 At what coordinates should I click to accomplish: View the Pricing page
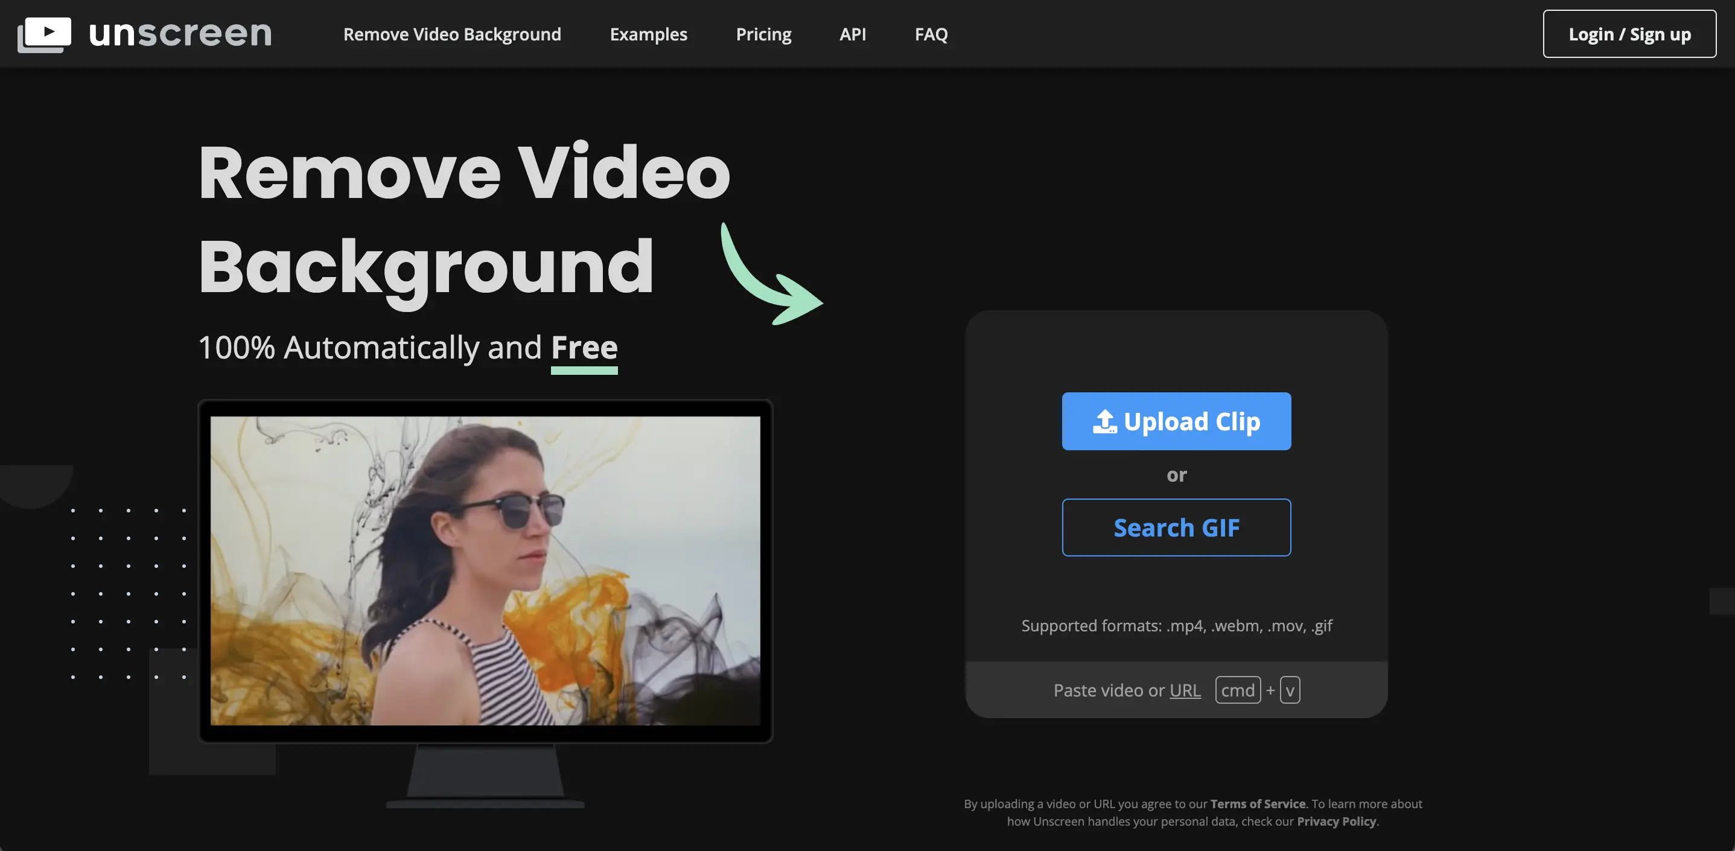pyautogui.click(x=763, y=34)
